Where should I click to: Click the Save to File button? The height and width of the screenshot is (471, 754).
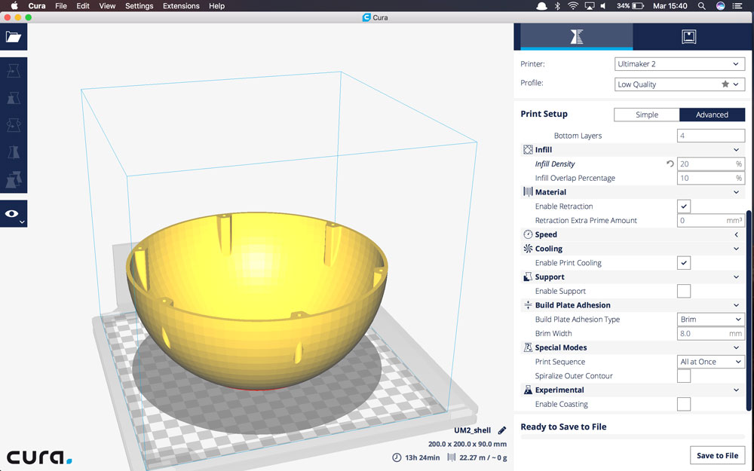click(718, 456)
